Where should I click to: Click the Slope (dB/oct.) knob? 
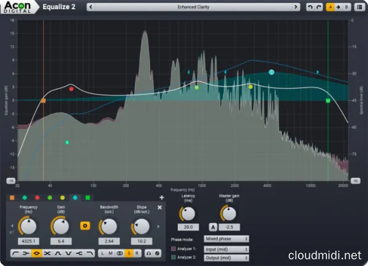coord(142,226)
